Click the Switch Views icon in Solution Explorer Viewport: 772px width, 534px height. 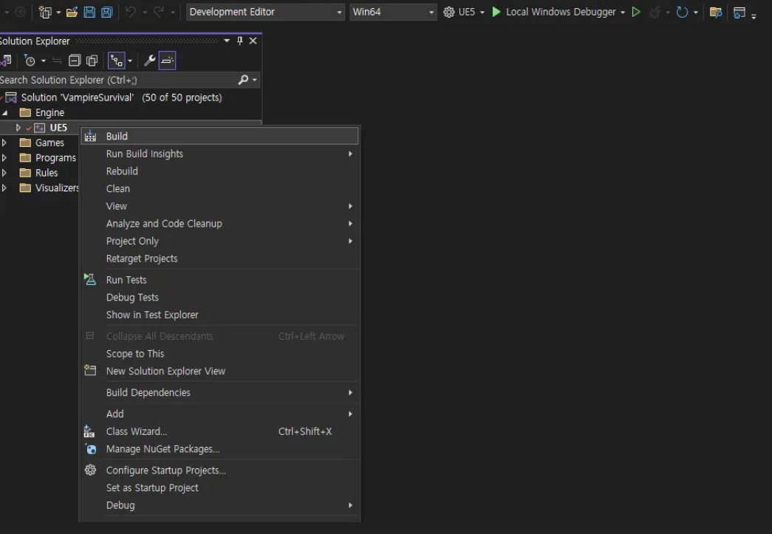coord(6,61)
